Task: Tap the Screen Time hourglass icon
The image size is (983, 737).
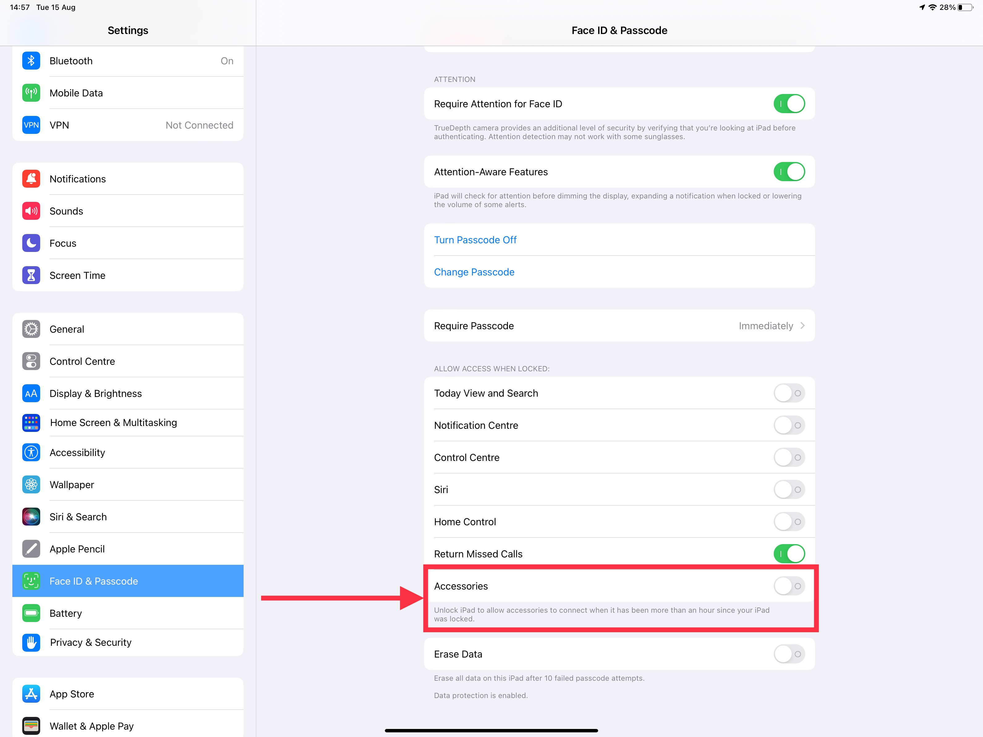Action: pos(31,275)
